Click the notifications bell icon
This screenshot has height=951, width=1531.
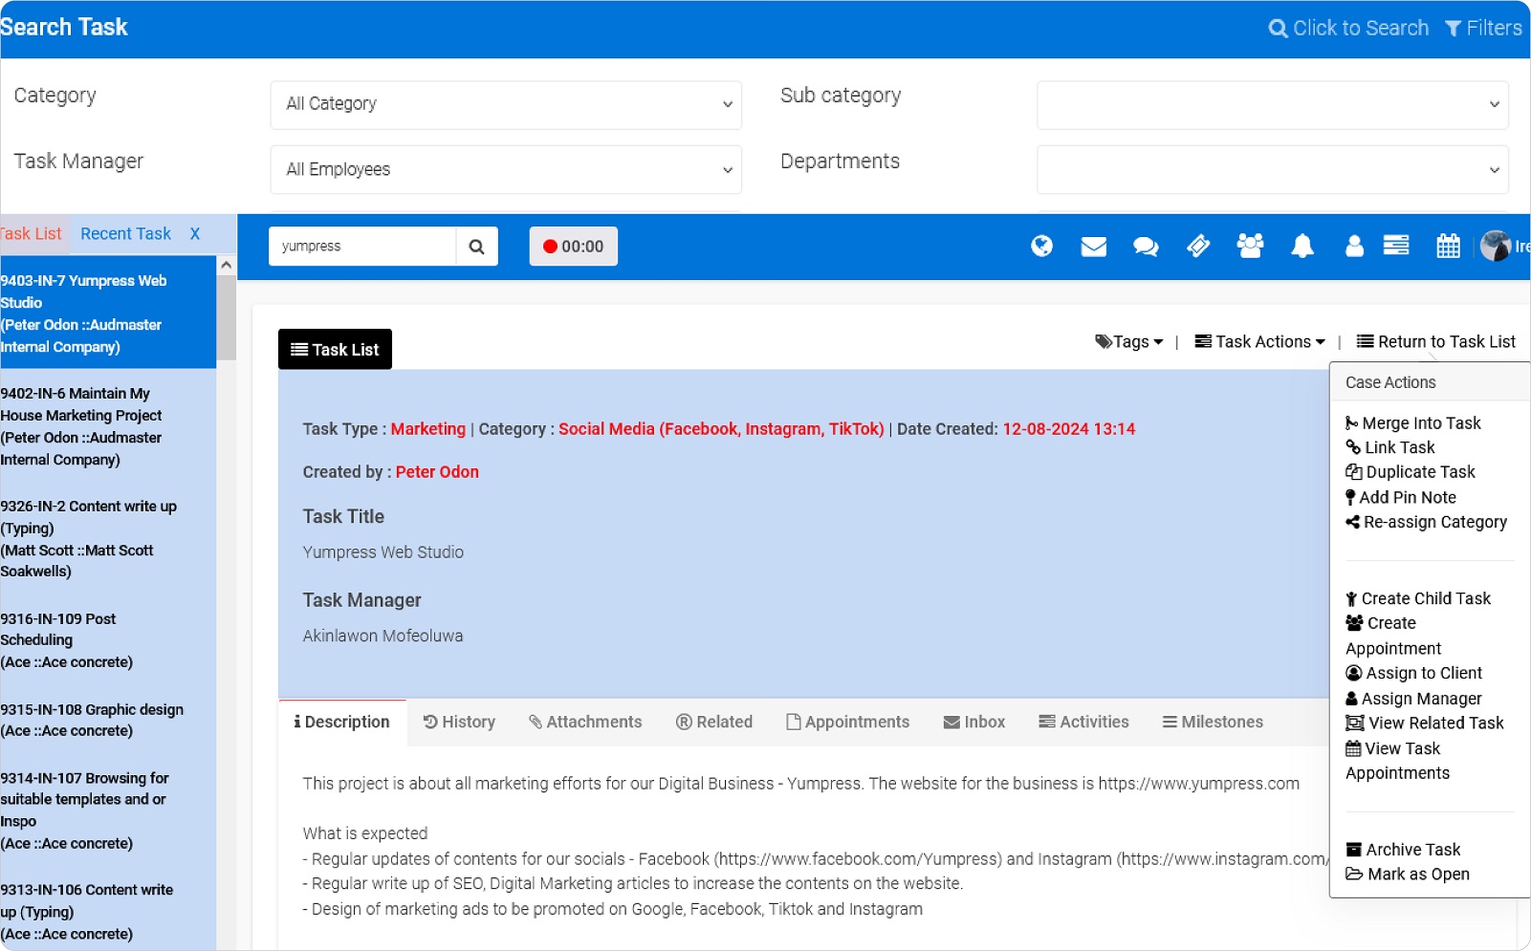(1301, 246)
